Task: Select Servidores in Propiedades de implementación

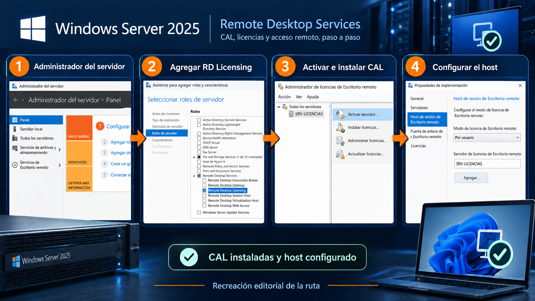Action: point(419,108)
